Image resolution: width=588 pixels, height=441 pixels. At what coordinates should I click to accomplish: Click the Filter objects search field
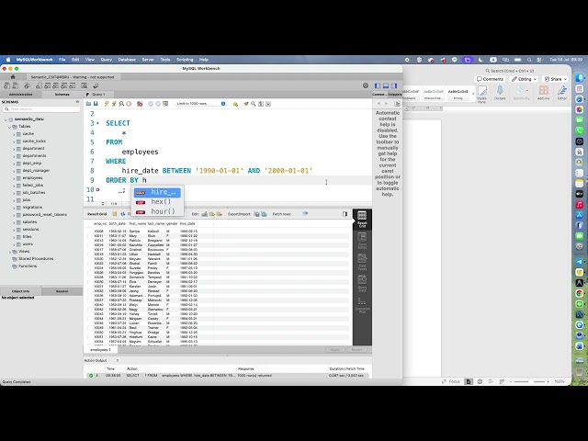(41, 109)
